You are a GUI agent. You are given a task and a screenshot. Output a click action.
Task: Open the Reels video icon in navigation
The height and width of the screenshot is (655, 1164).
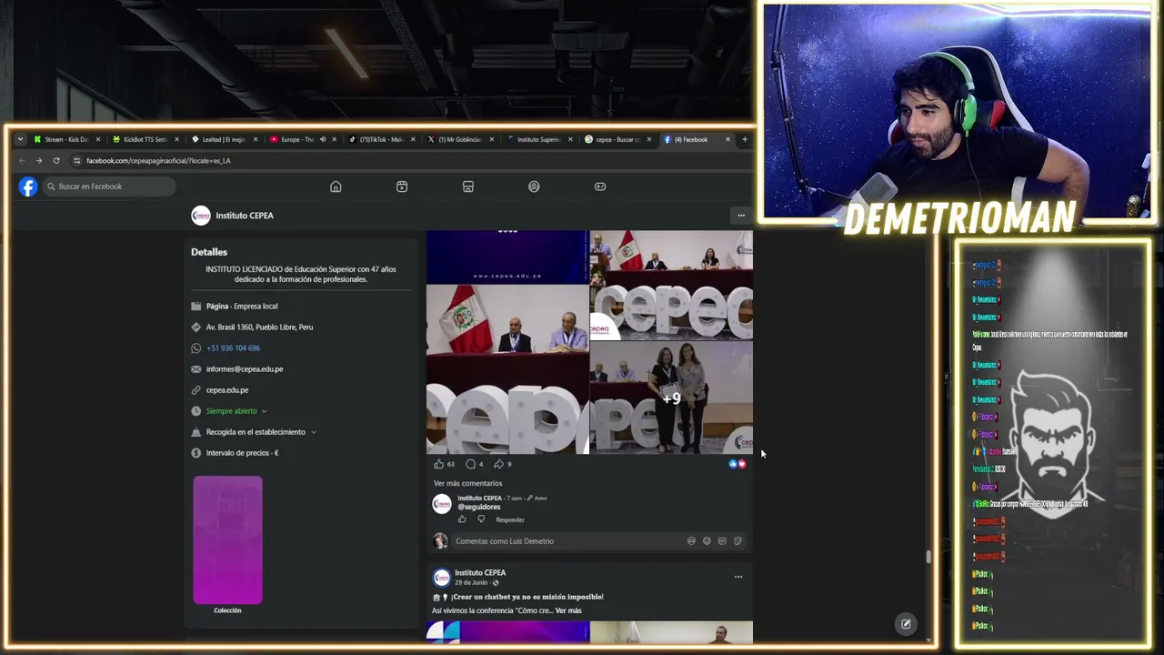pyautogui.click(x=402, y=186)
